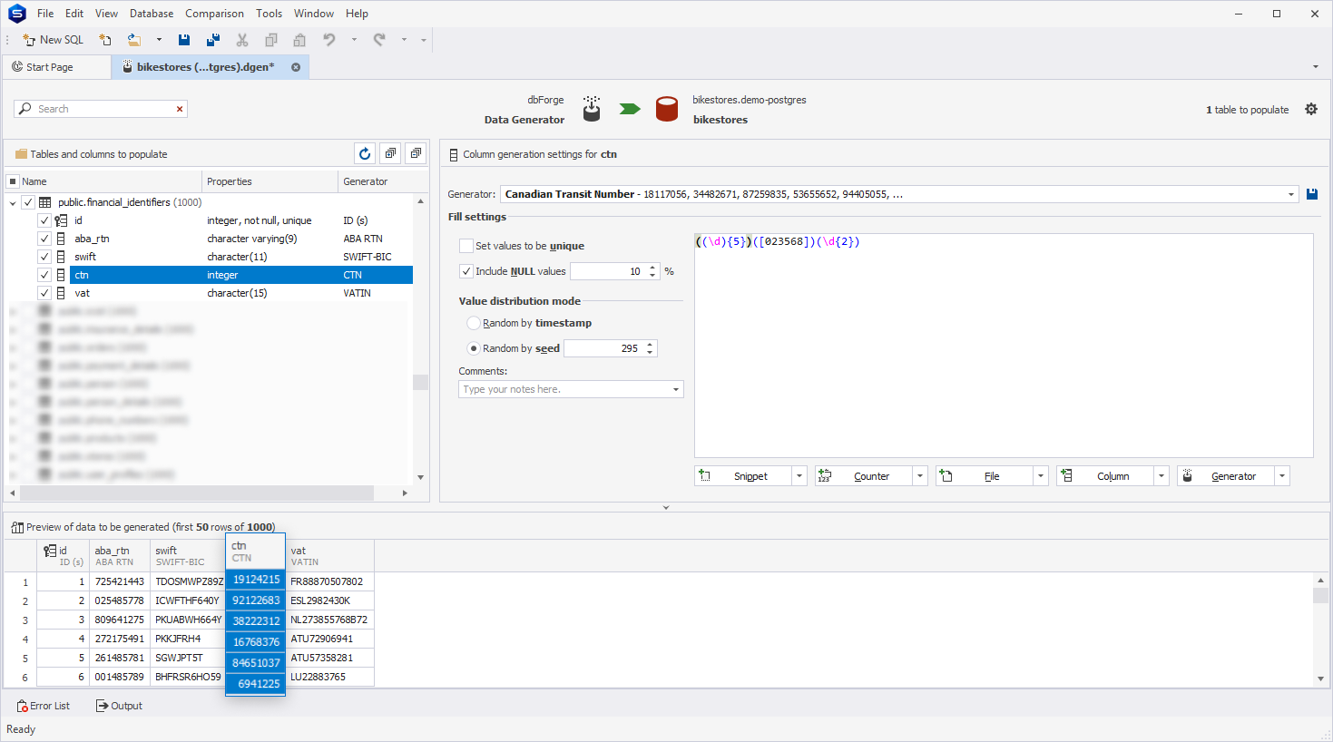Click the Counter button
Screen dimensions: 1333x742
pos(864,476)
